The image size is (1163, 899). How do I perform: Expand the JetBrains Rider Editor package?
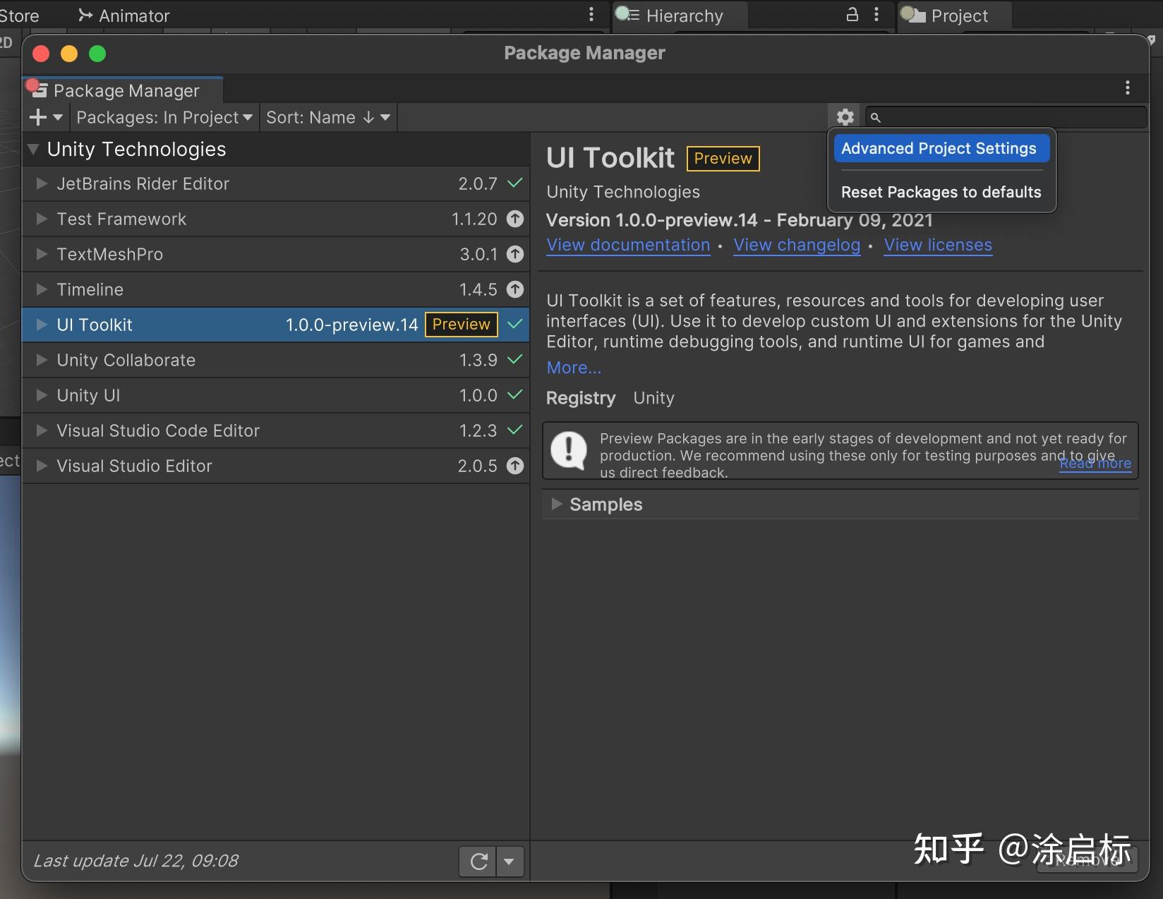(x=42, y=183)
